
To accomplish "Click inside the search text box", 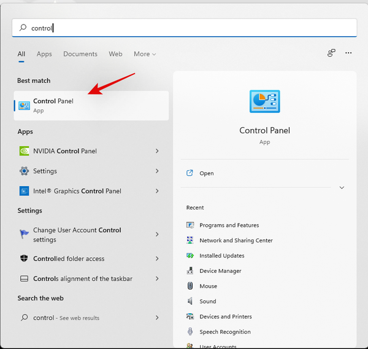I will [185, 28].
